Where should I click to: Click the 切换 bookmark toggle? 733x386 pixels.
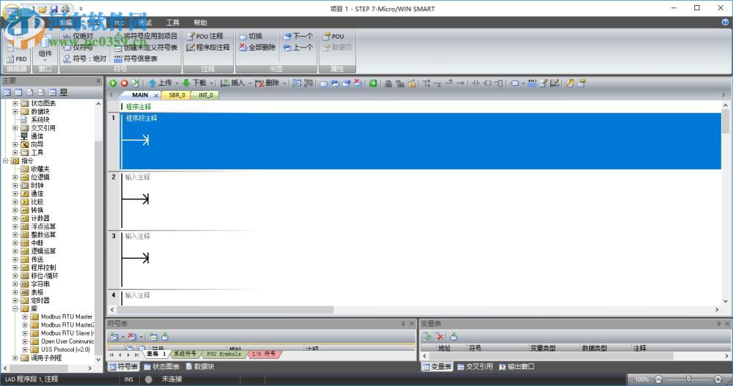(251, 36)
